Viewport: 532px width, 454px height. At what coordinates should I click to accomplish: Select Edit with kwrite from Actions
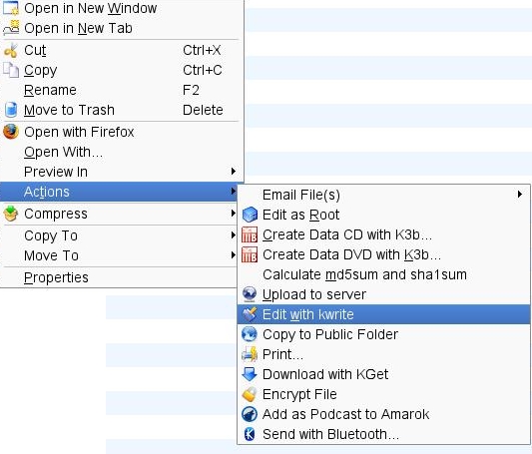(383, 314)
